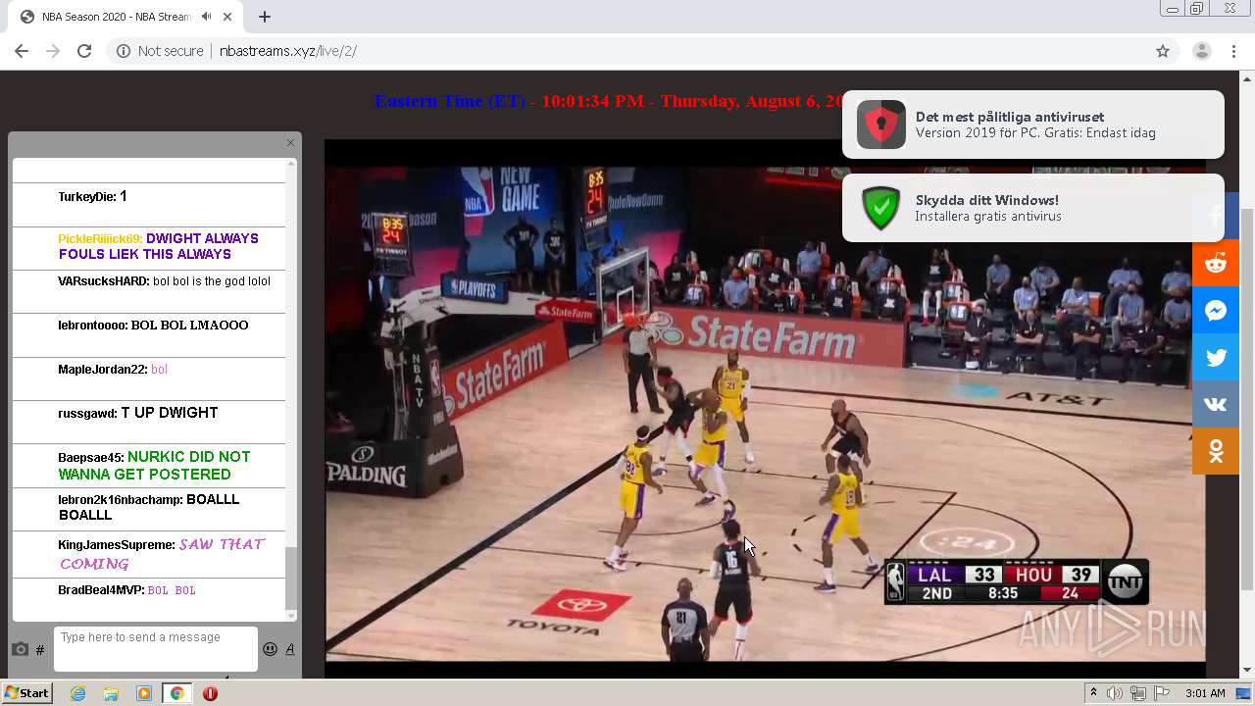Open Chrome three-dot menu

click(1234, 51)
